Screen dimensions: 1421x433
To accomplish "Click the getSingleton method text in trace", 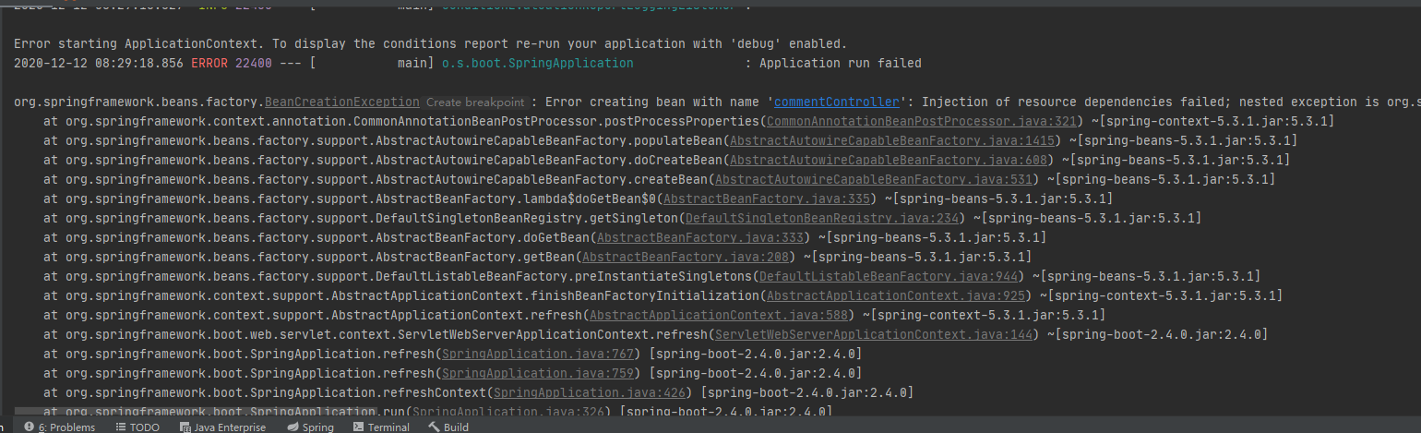I will pos(634,218).
